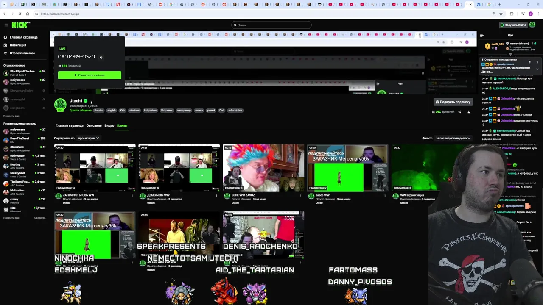Open the Chrome three-dot menu

(538, 14)
